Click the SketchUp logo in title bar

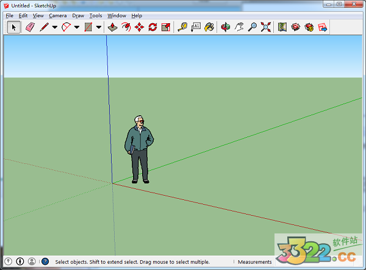6,6
